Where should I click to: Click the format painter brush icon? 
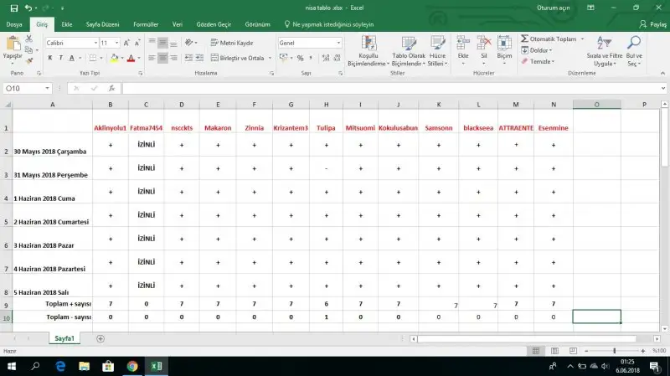coord(29,60)
